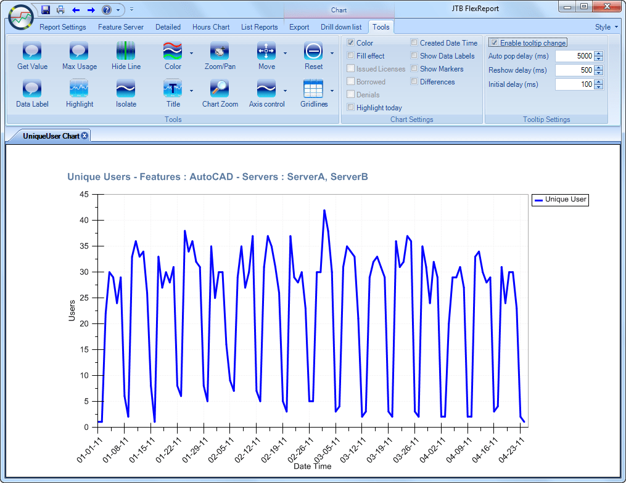Click the Save floppy disk icon
The width and height of the screenshot is (626, 483).
tap(46, 10)
